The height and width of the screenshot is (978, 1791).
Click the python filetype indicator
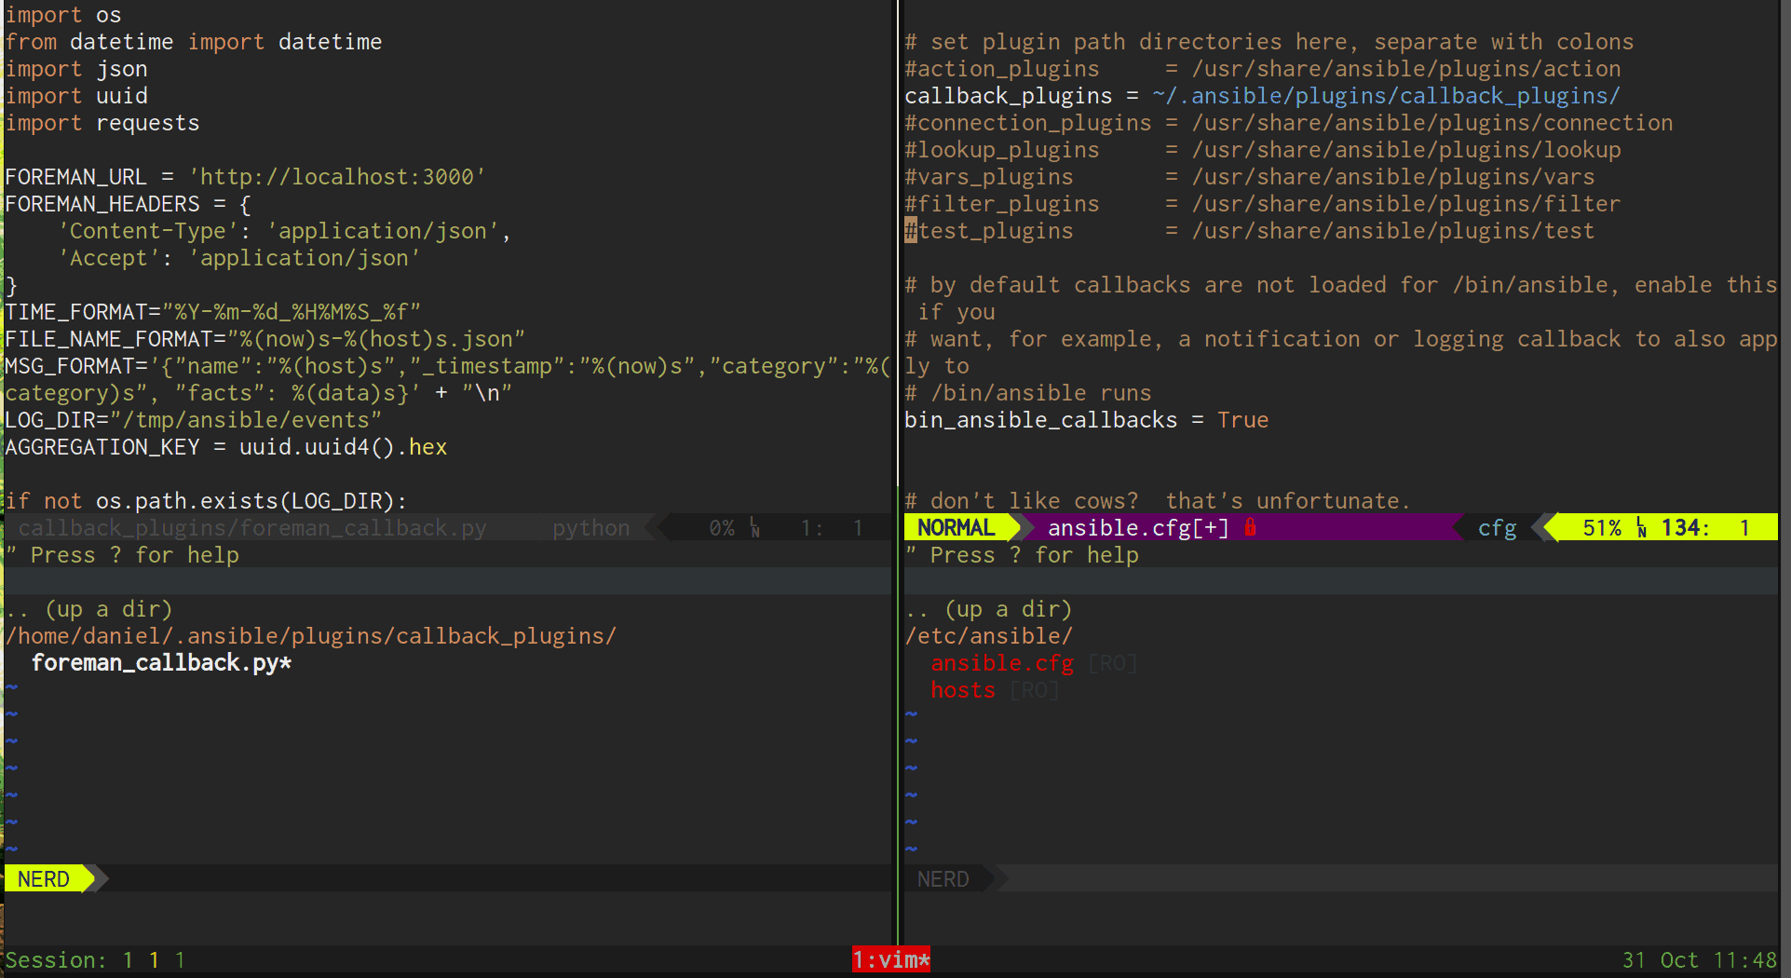pyautogui.click(x=590, y=528)
